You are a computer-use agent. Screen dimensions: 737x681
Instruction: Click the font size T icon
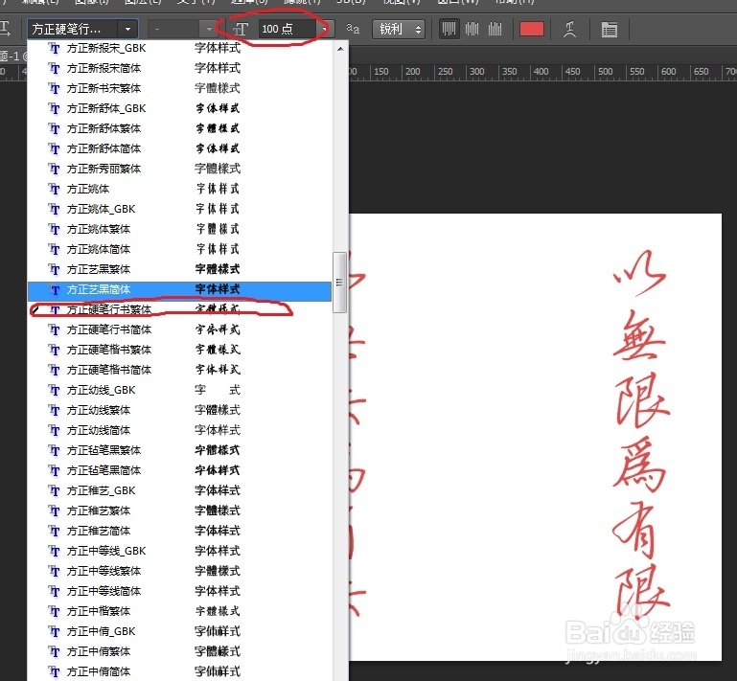click(x=241, y=29)
